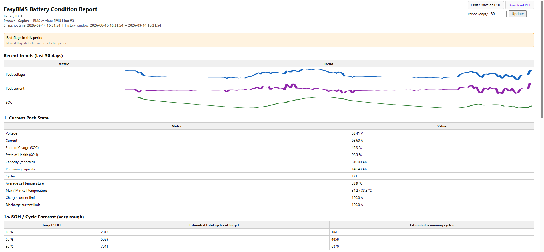Screen dimensions: 544x252
Task: Select the voltage value 53.41 V
Action: point(357,133)
